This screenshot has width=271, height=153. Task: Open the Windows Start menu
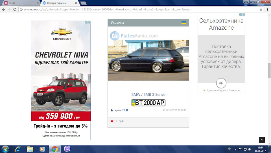coord(5,149)
